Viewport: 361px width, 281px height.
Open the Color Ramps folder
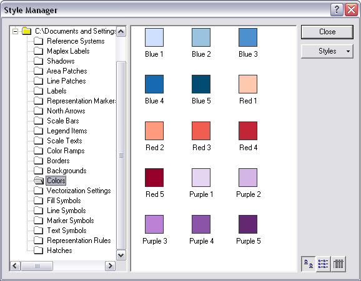tap(66, 151)
